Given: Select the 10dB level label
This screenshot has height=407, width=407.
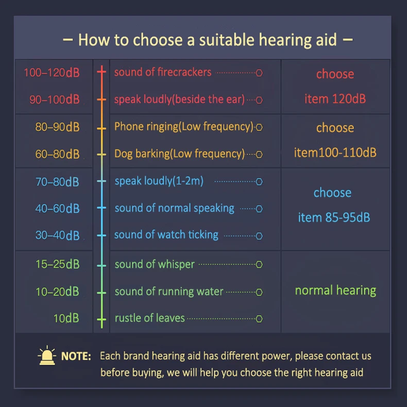Looking at the screenshot, I should pos(66,318).
